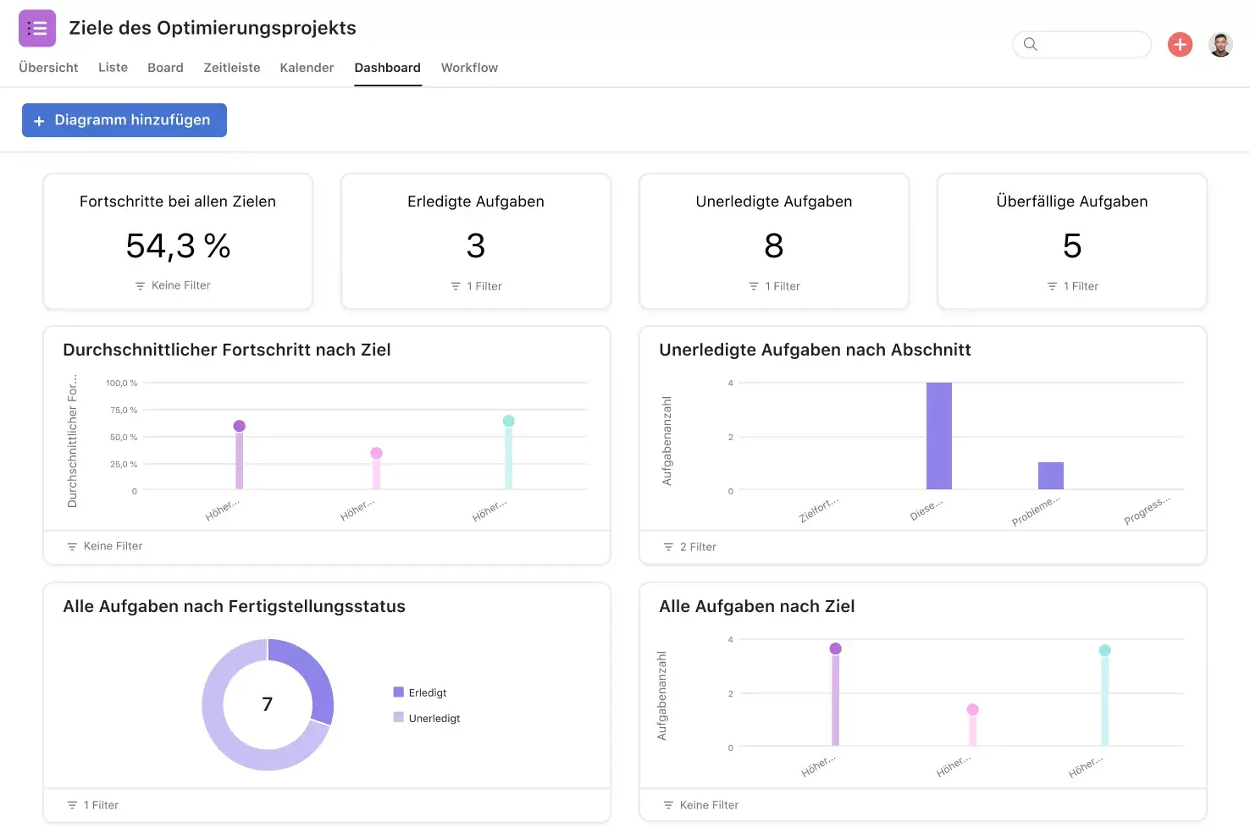Open the Liste tab
The height and width of the screenshot is (833, 1250).
(113, 68)
